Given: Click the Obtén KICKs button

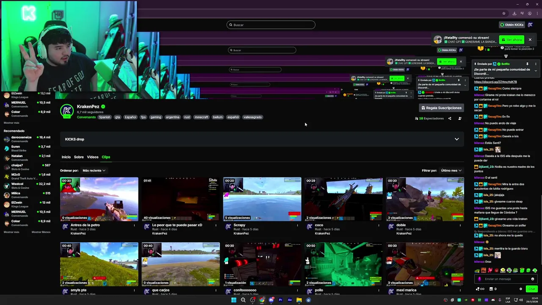Looking at the screenshot, I should [x=512, y=25].
